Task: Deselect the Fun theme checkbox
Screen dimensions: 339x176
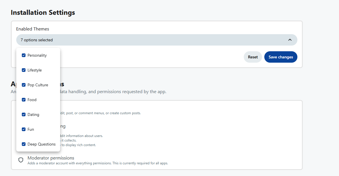Action: 24,129
